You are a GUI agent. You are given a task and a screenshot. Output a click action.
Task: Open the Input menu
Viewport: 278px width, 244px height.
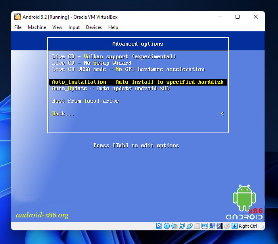[74, 27]
